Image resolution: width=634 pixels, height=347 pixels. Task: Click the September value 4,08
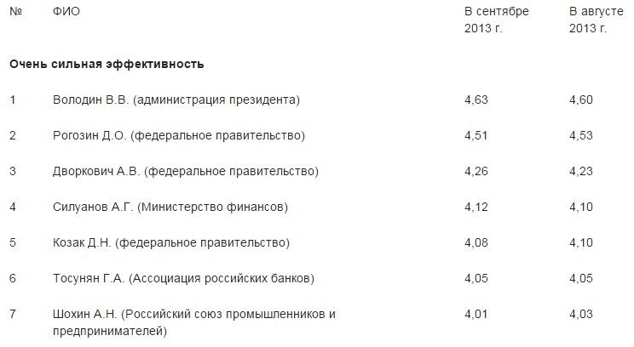(x=475, y=243)
